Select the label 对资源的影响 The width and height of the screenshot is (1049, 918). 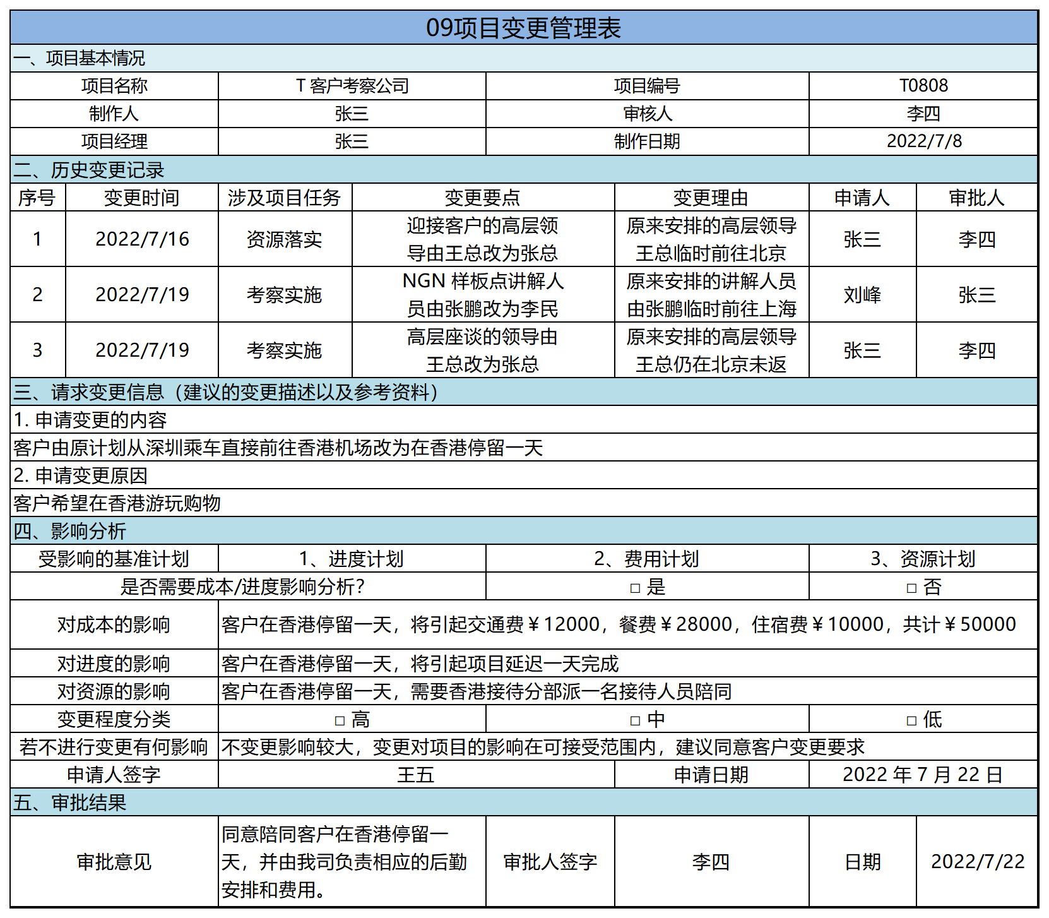[x=114, y=691]
